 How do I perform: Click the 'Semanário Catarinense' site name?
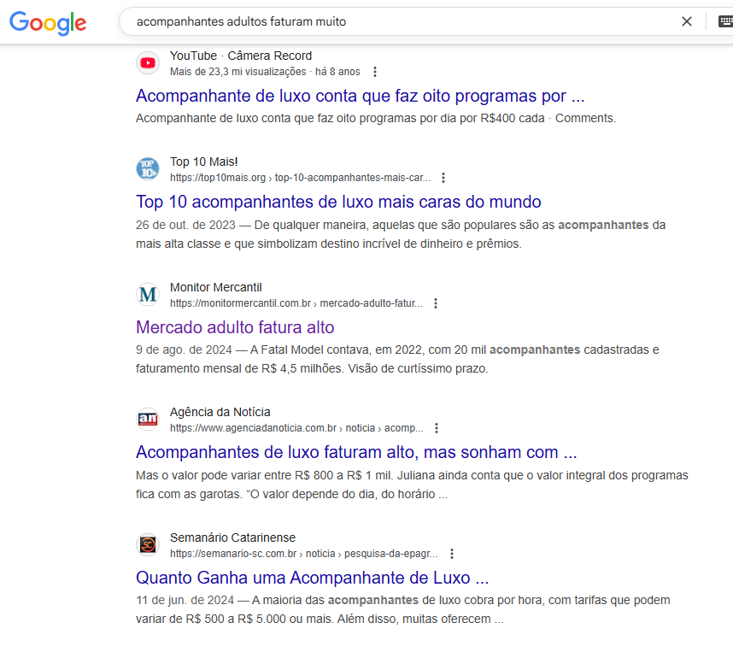233,537
